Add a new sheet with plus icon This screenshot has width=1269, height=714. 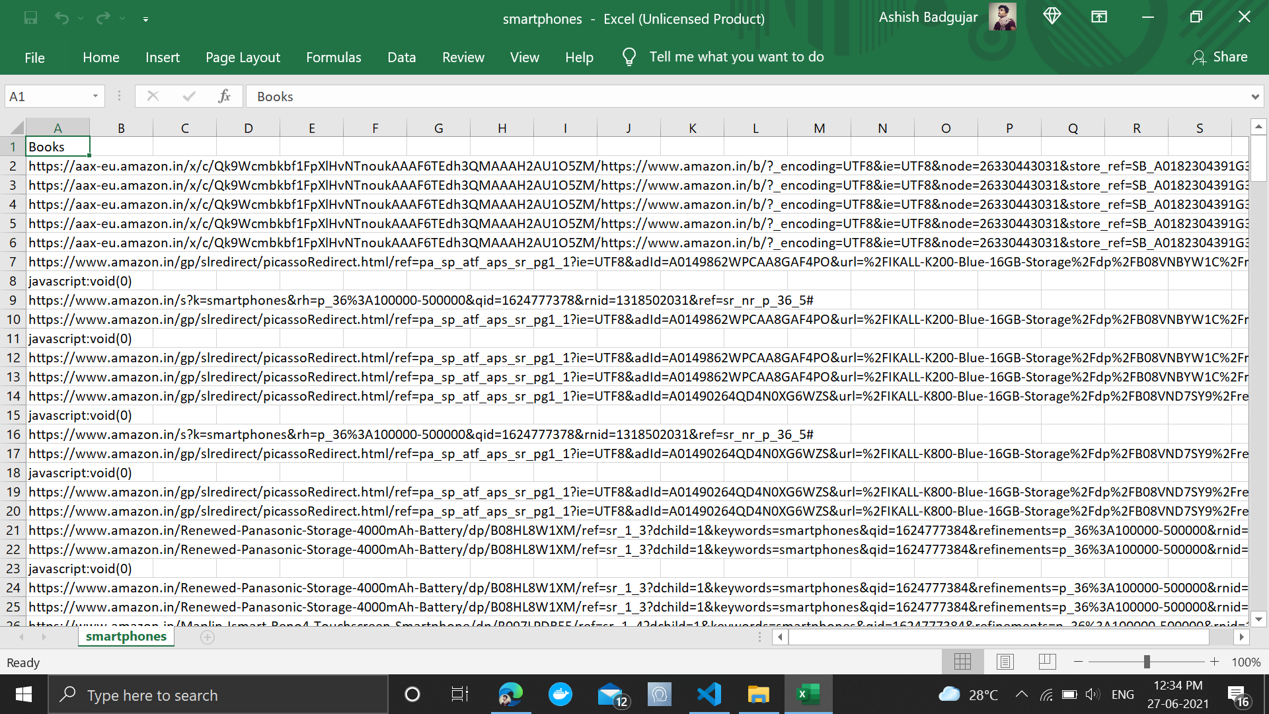click(x=208, y=637)
